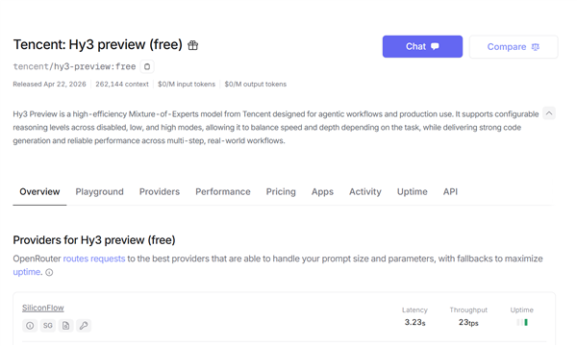577x346 pixels.
Task: Open the API tab
Action: [450, 191]
